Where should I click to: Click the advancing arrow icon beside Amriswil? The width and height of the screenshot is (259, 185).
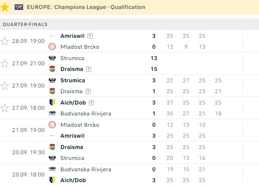tap(90, 36)
